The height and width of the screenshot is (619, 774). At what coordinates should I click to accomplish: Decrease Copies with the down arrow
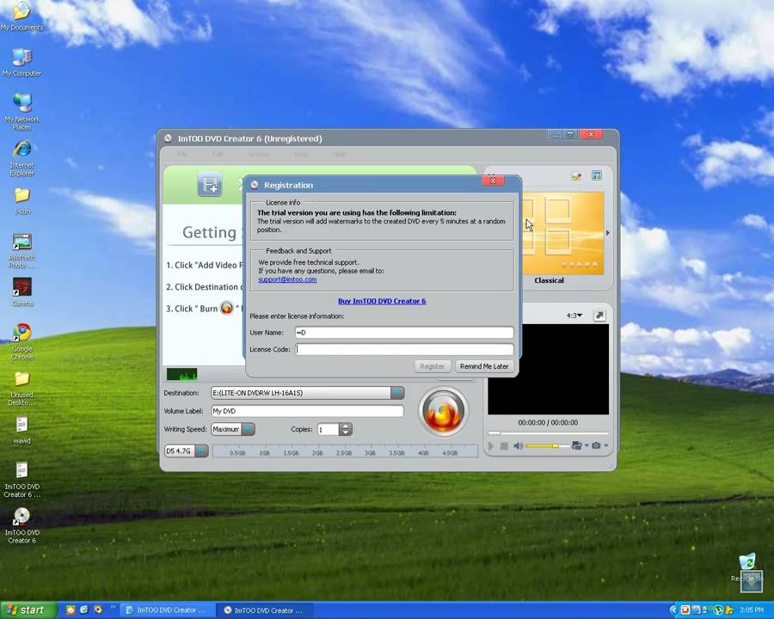click(346, 432)
